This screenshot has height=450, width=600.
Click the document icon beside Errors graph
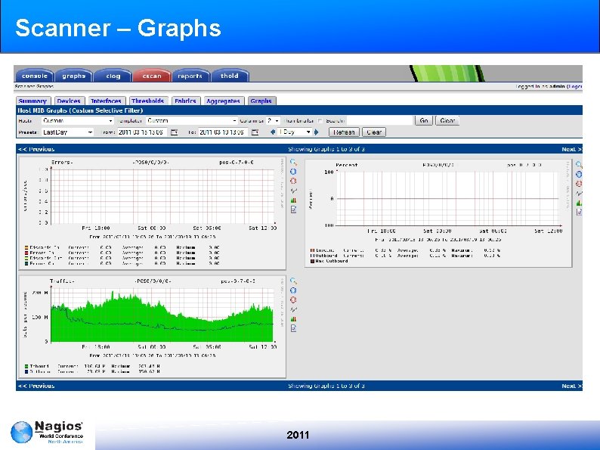293,209
